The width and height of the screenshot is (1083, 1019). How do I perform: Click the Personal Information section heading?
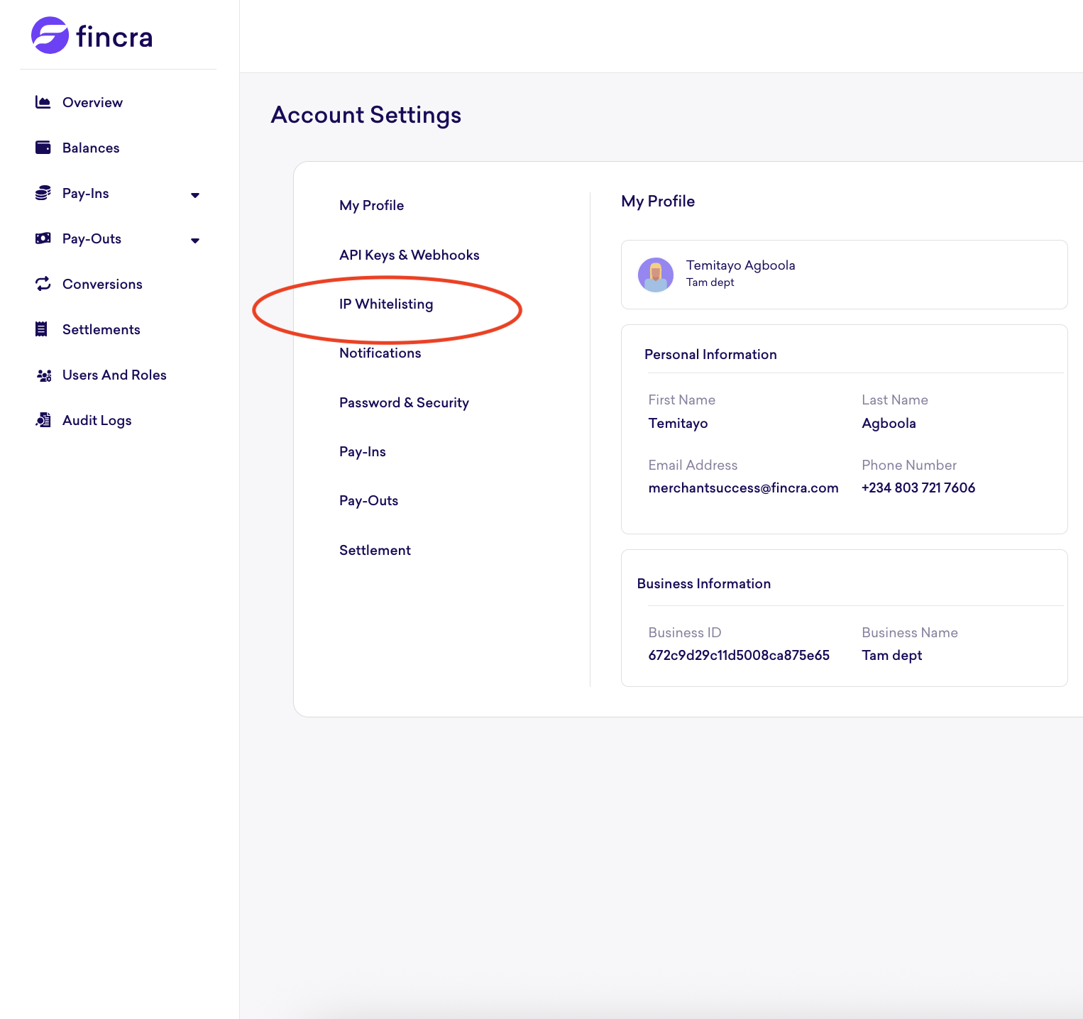click(710, 354)
